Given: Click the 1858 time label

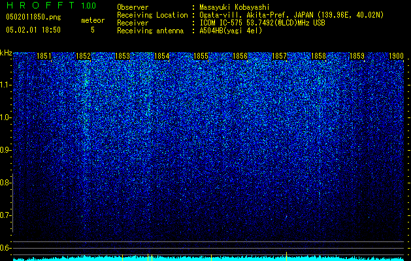Looking at the screenshot, I should [x=318, y=56].
